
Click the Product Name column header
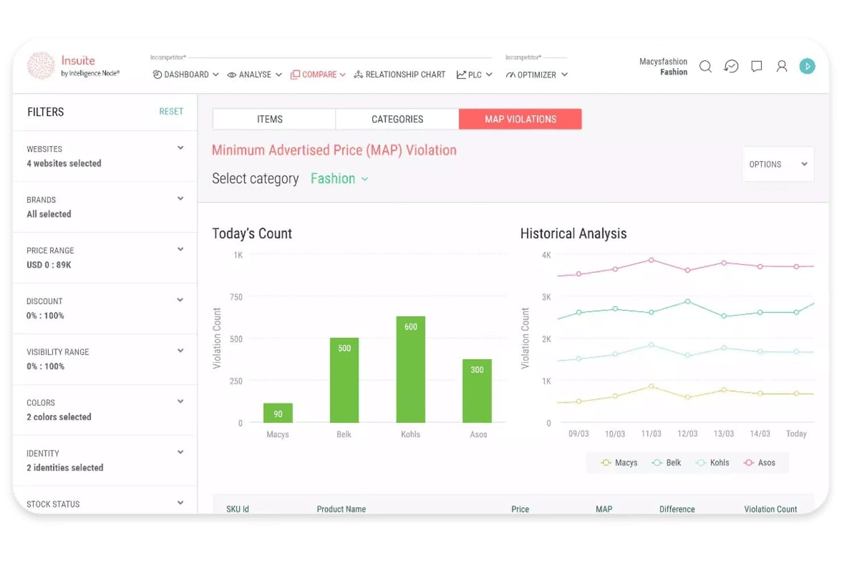341,509
